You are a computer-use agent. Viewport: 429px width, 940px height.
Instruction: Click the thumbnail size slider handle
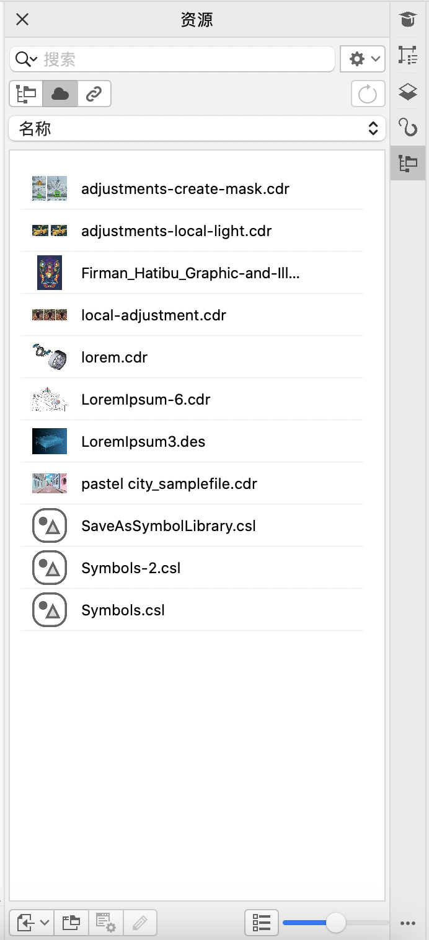pos(335,923)
